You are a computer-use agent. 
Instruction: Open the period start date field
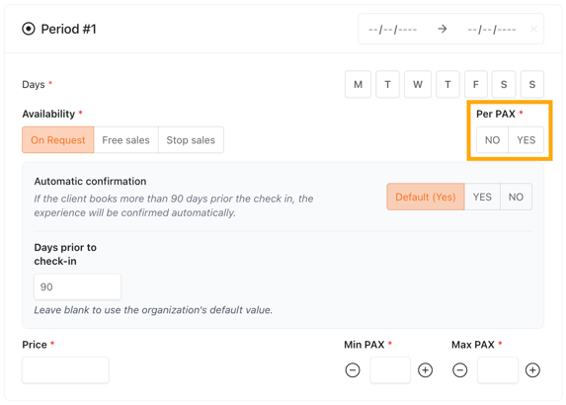pyautogui.click(x=392, y=30)
